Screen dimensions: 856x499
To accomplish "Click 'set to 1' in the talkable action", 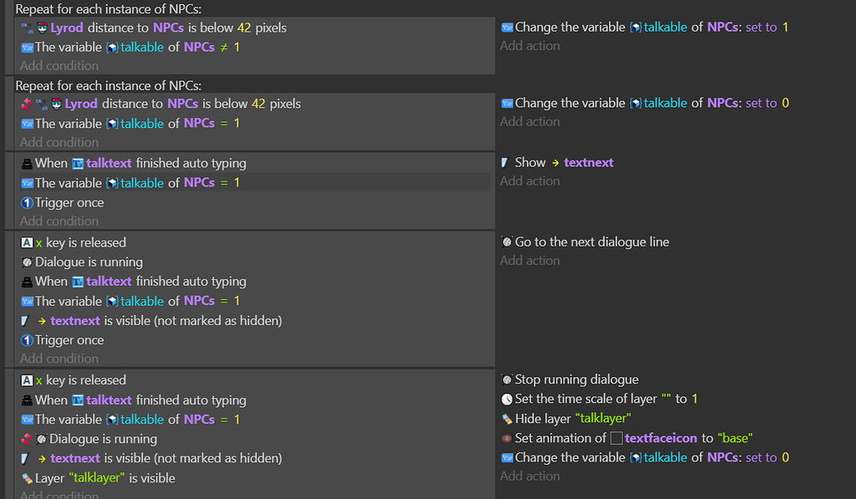I will 762,28.
